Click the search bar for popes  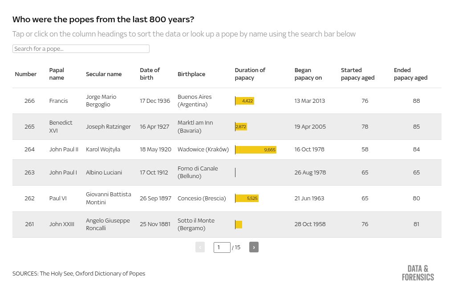click(81, 49)
